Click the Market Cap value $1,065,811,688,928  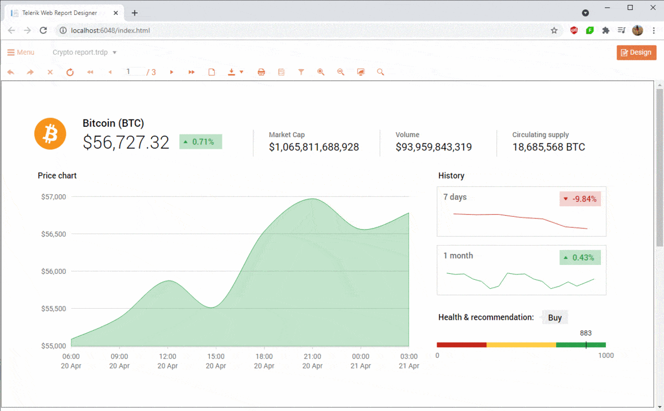(x=314, y=147)
